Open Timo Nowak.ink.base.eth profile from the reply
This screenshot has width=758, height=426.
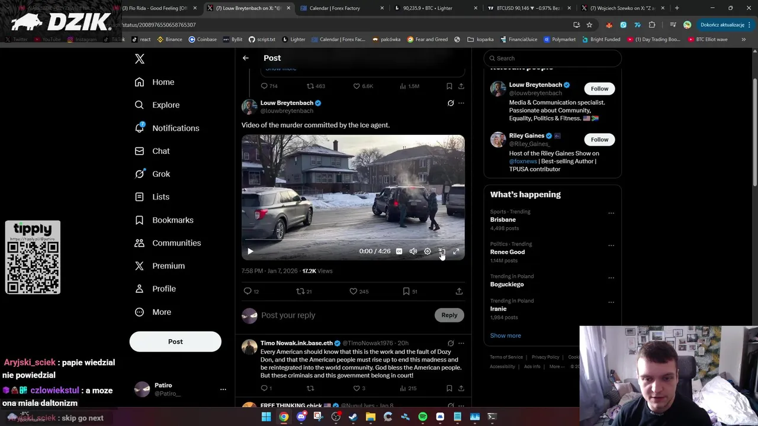pyautogui.click(x=296, y=343)
